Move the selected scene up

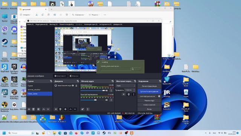click(44, 109)
